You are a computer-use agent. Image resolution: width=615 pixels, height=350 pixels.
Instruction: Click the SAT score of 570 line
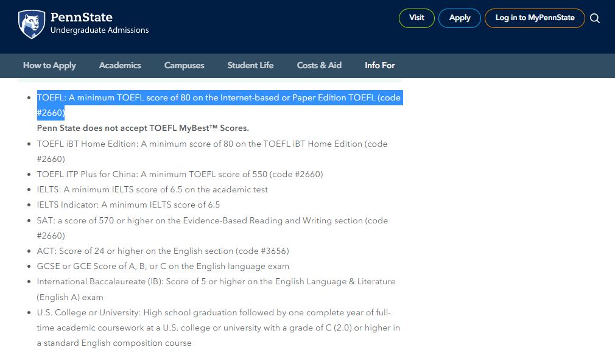click(x=212, y=228)
